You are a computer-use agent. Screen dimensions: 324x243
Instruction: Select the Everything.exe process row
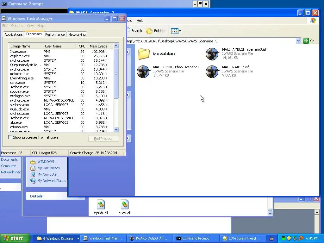pos(61,78)
